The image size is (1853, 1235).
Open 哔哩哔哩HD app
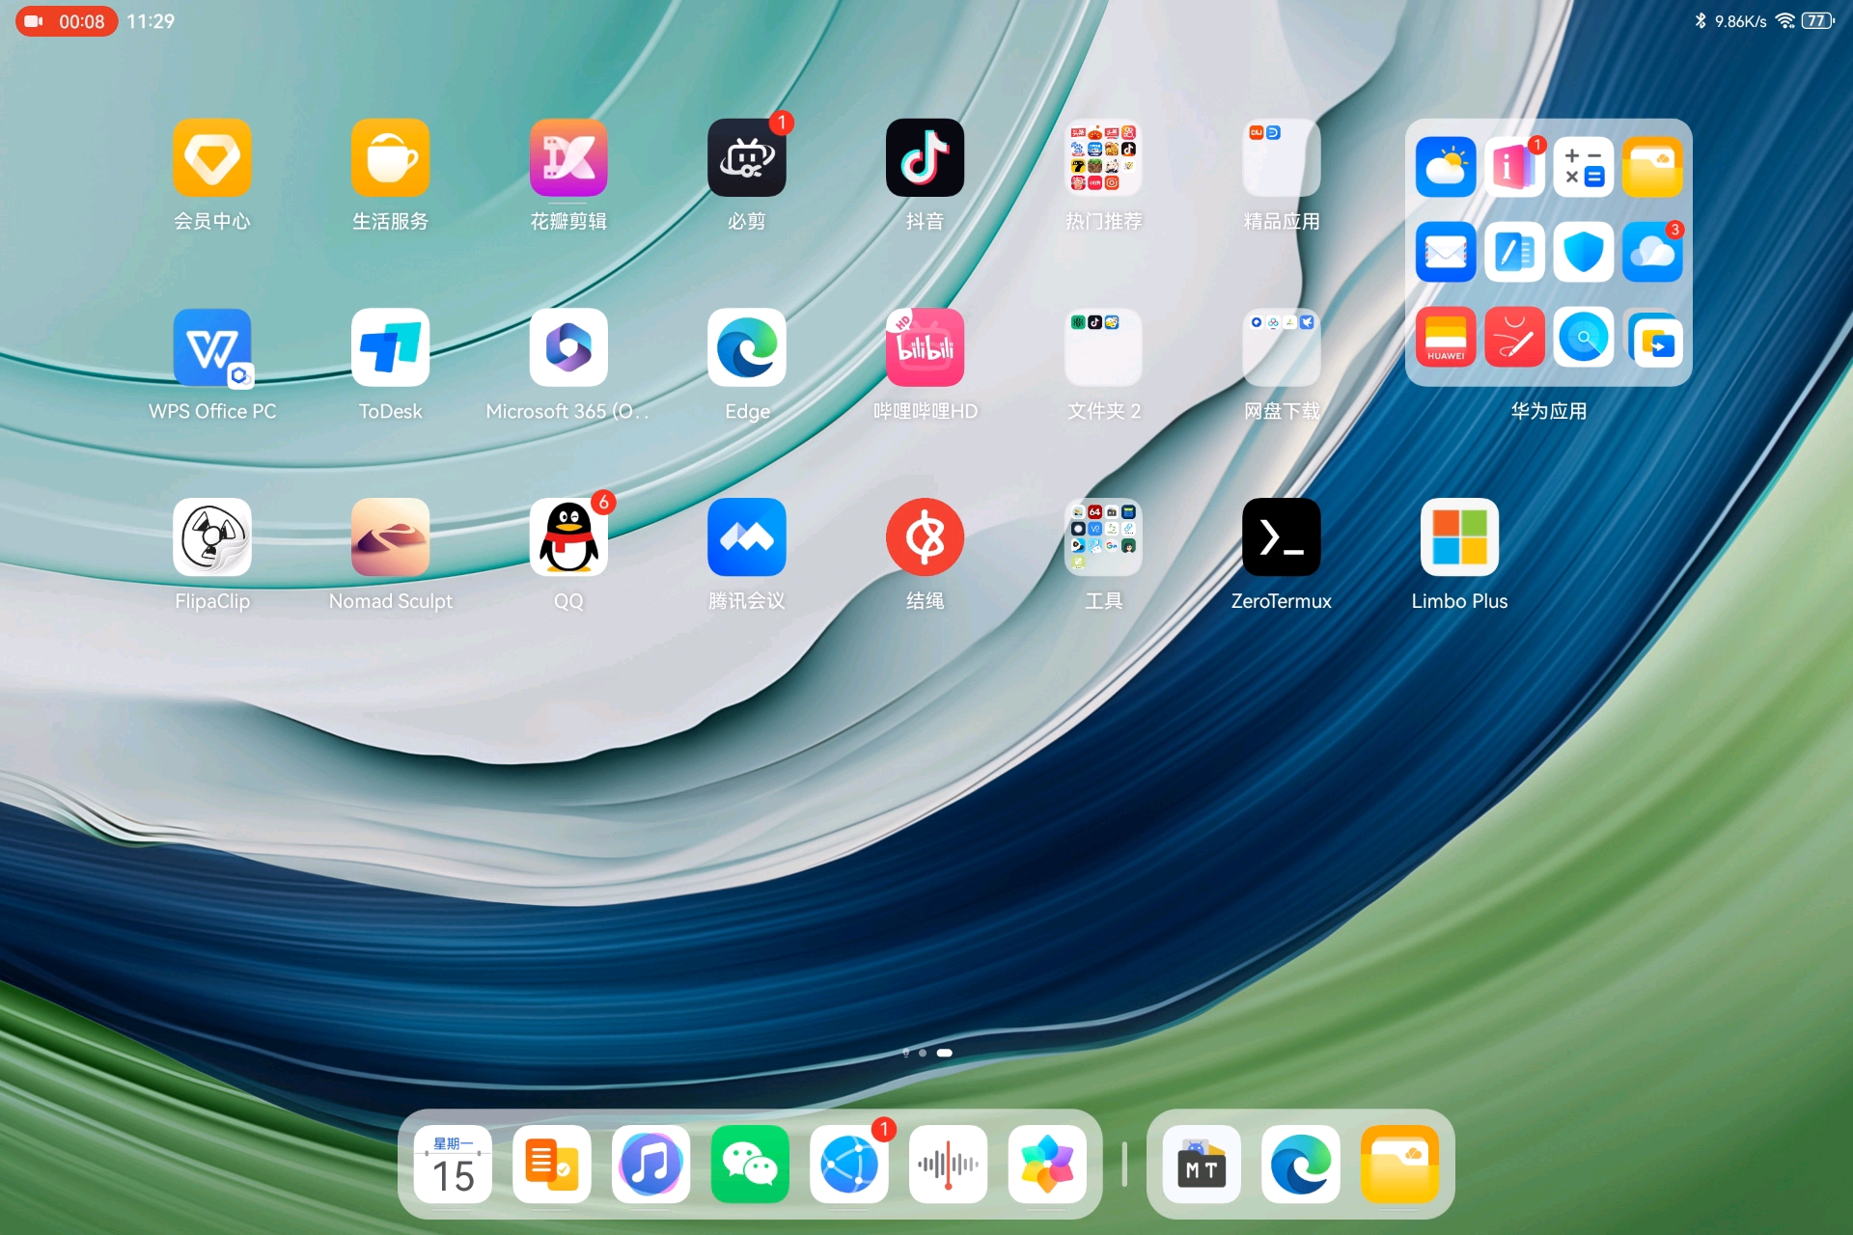click(925, 347)
